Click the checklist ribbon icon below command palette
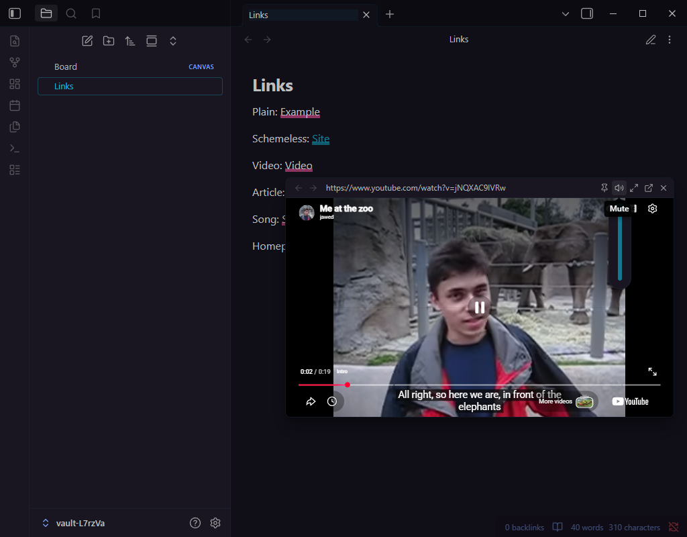The width and height of the screenshot is (687, 537). click(x=15, y=170)
